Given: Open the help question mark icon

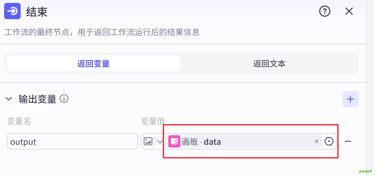Looking at the screenshot, I should pos(325,11).
